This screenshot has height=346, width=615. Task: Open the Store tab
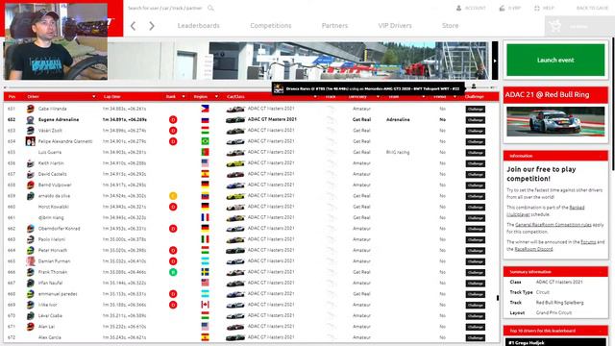(x=451, y=26)
